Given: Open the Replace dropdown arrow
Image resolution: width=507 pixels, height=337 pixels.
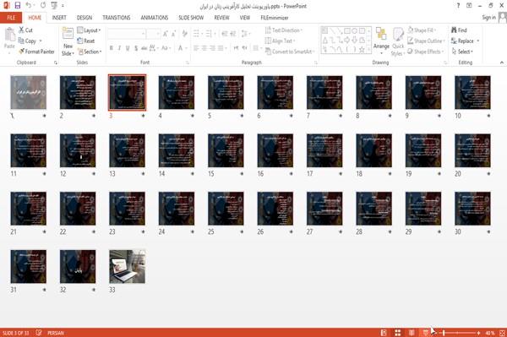Looking at the screenshot, I should click(478, 41).
